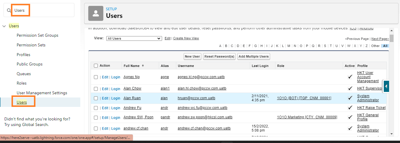Click the Full Name sort arrow

tap(143, 66)
